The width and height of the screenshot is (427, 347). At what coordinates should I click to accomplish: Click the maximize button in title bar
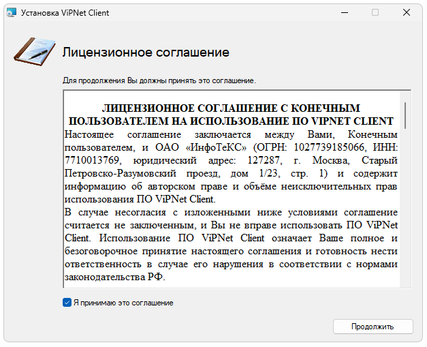(375, 12)
